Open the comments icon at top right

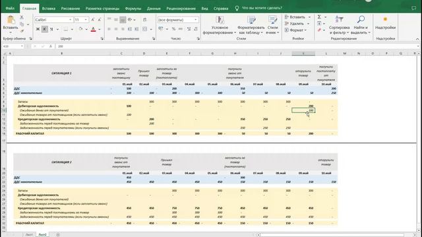pos(413,9)
